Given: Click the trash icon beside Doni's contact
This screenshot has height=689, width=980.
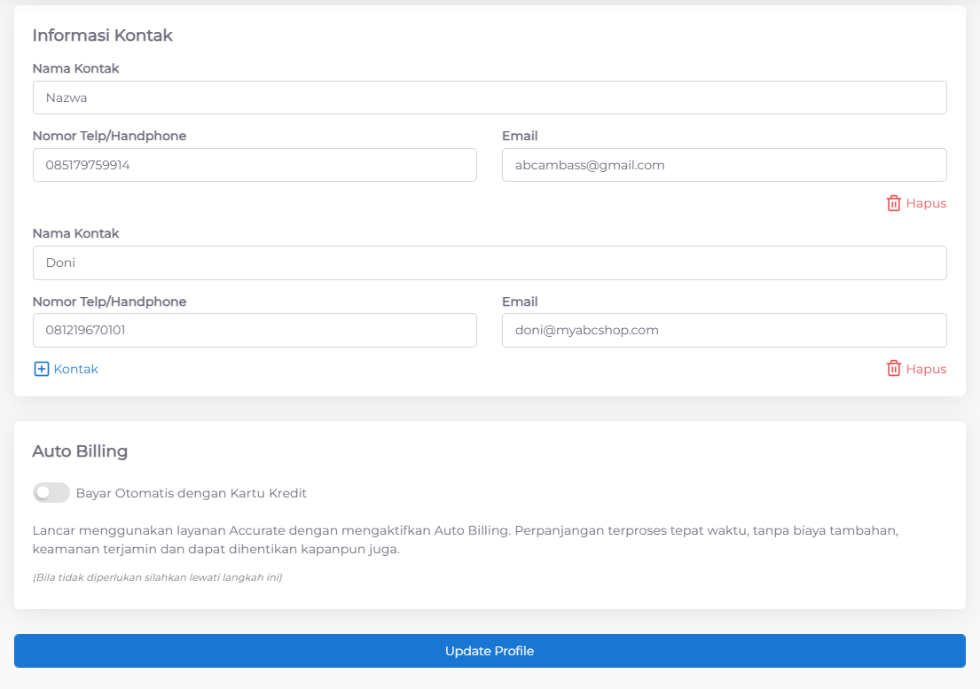Looking at the screenshot, I should [x=893, y=369].
